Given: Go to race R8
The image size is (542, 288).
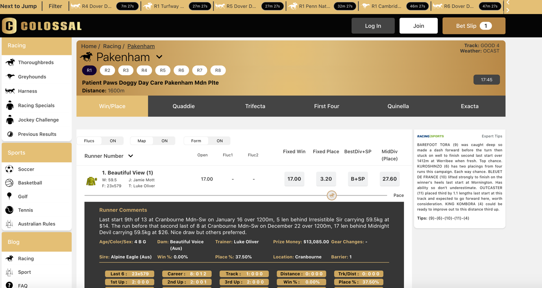Looking at the screenshot, I should click(x=218, y=70).
